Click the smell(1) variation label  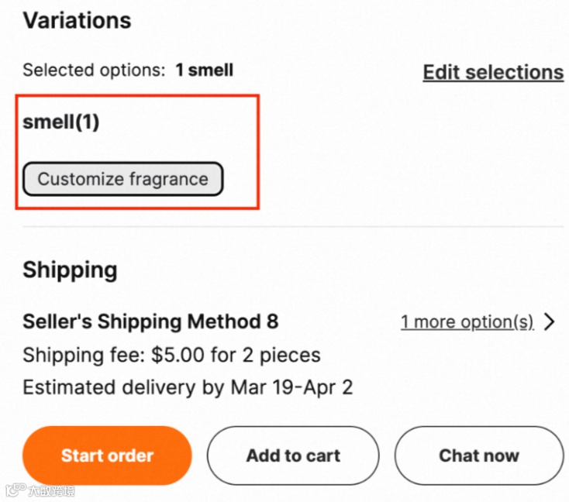61,122
